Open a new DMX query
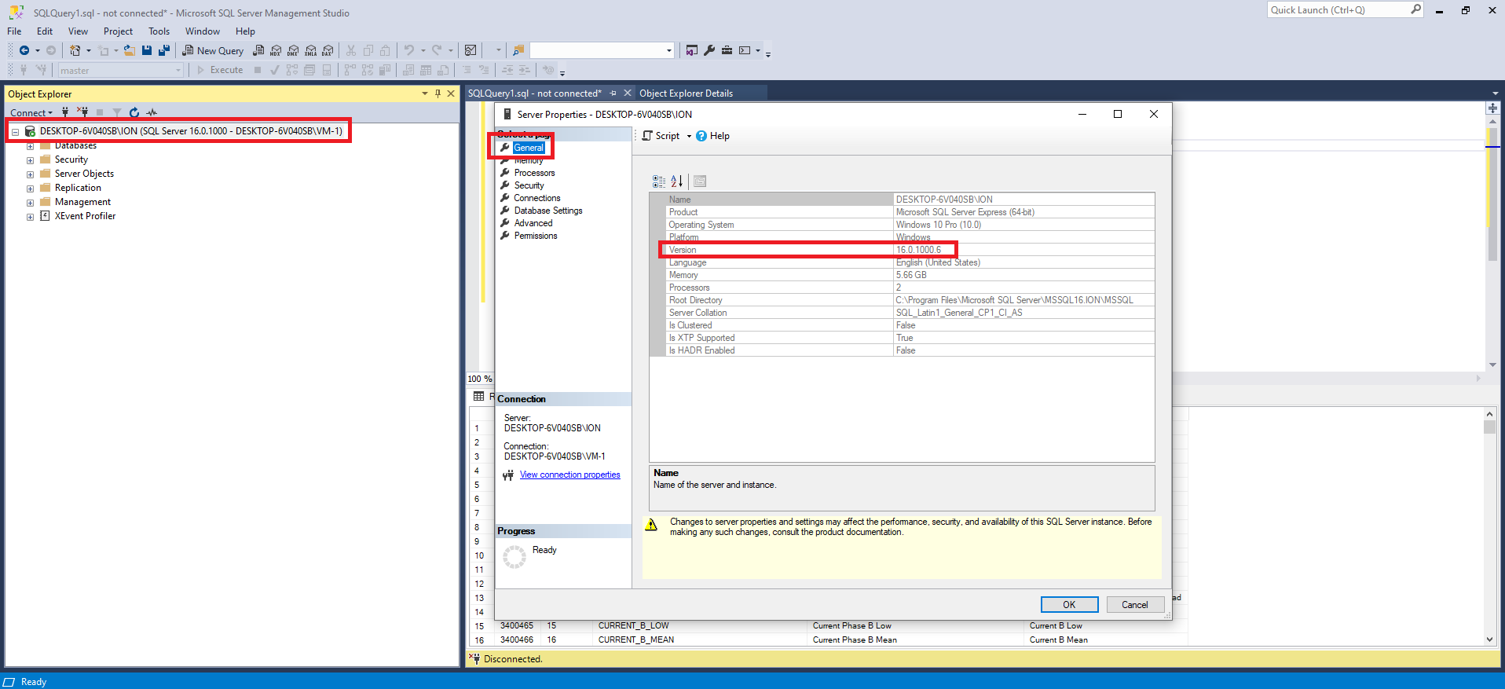The width and height of the screenshot is (1505, 689). (x=293, y=50)
